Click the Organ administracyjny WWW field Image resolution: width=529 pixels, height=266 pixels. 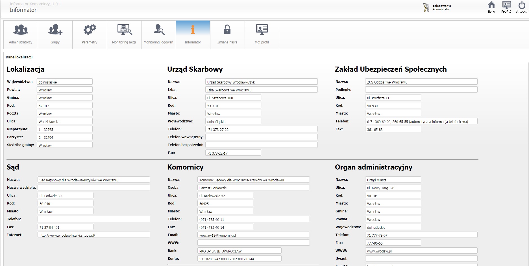[x=421, y=251]
